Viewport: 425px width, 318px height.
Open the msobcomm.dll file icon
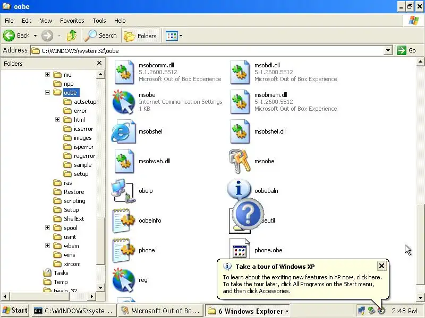coord(124,72)
